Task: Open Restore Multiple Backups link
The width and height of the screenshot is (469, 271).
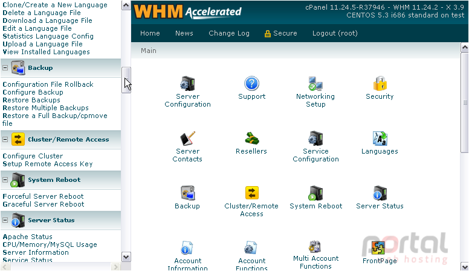Action: click(45, 108)
